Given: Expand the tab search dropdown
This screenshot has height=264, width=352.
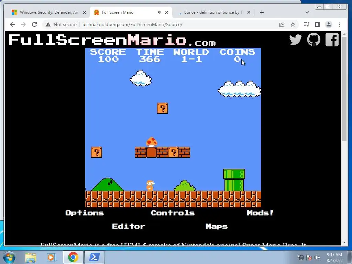Looking at the screenshot, I should 307,12.
